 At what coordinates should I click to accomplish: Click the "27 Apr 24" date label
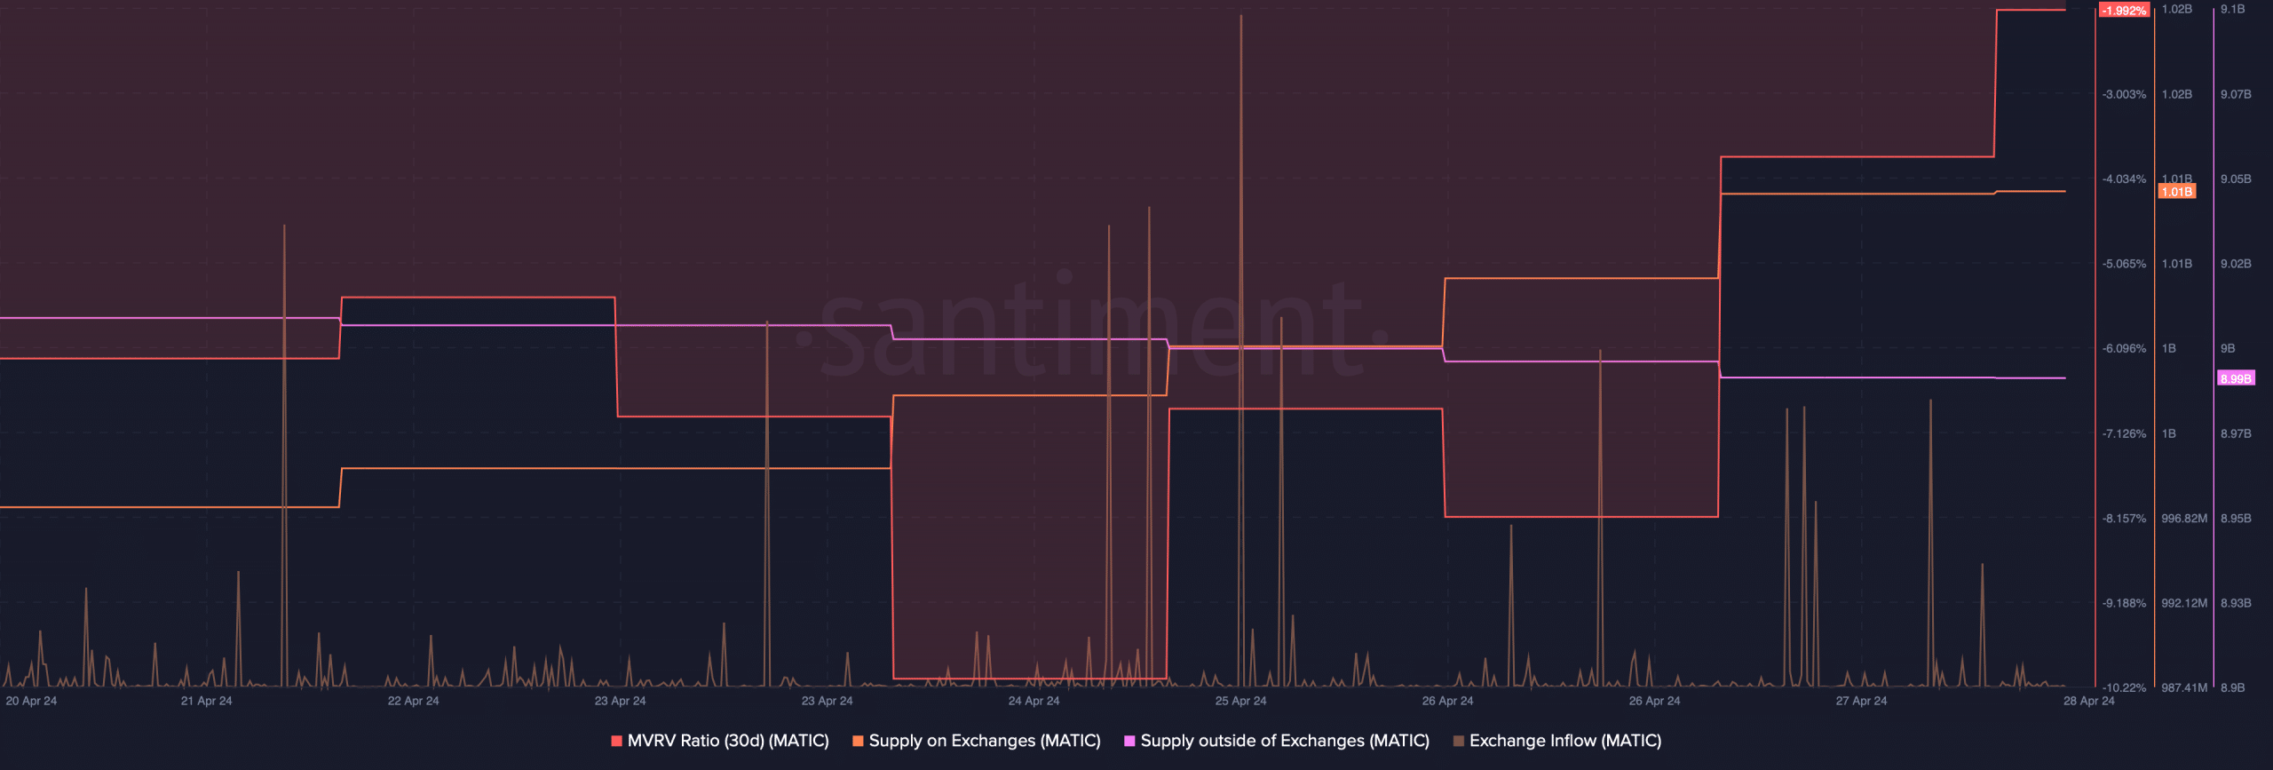click(1861, 701)
